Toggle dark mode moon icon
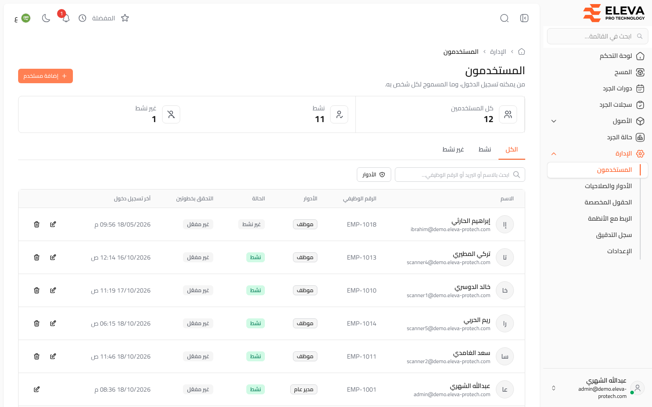 (46, 18)
